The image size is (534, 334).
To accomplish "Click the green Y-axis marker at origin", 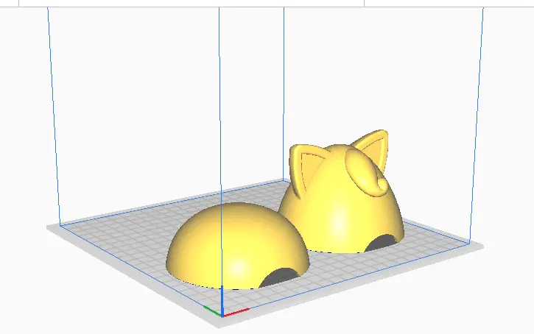I will point(211,310).
